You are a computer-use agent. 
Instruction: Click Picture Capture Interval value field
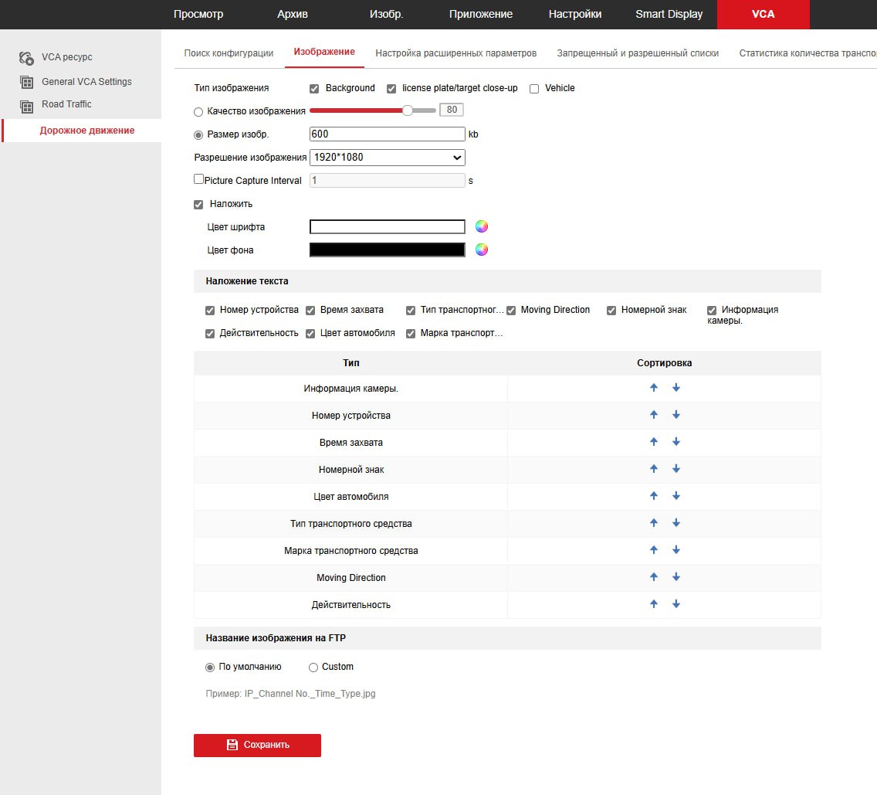(387, 180)
